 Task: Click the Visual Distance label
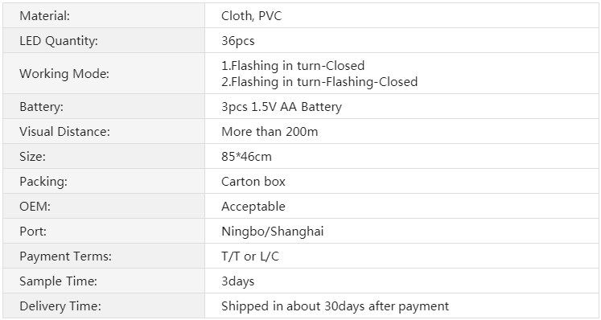tap(64, 131)
